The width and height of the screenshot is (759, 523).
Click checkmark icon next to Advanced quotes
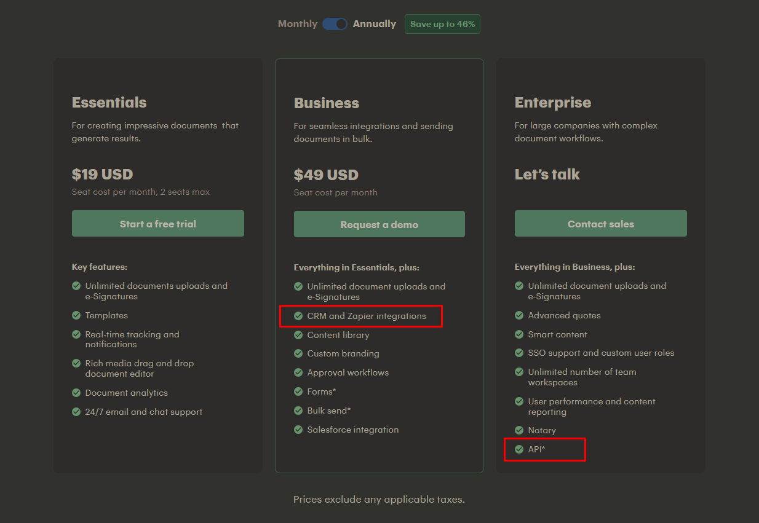pyautogui.click(x=519, y=315)
